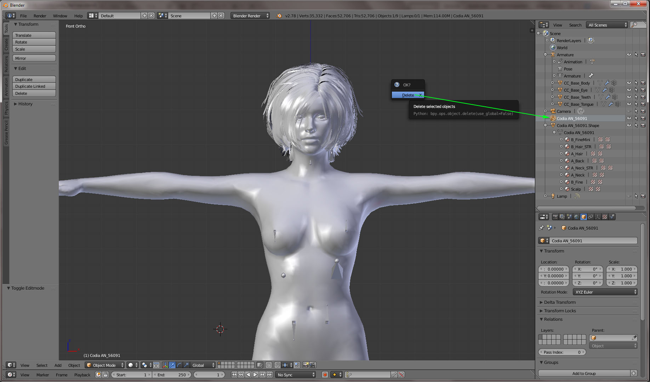
Task: Open the Object Mode dropdown
Action: pos(105,365)
